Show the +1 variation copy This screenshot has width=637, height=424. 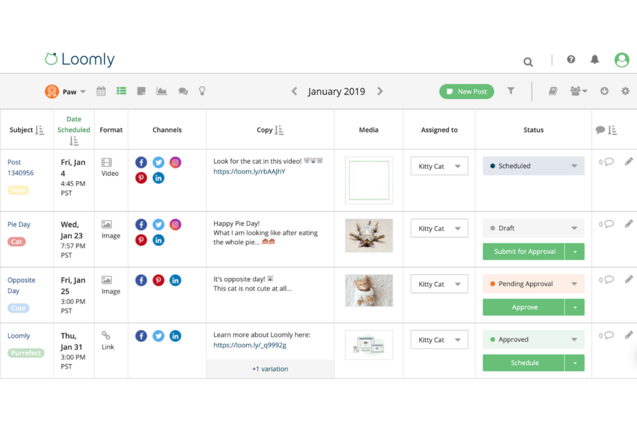270,369
